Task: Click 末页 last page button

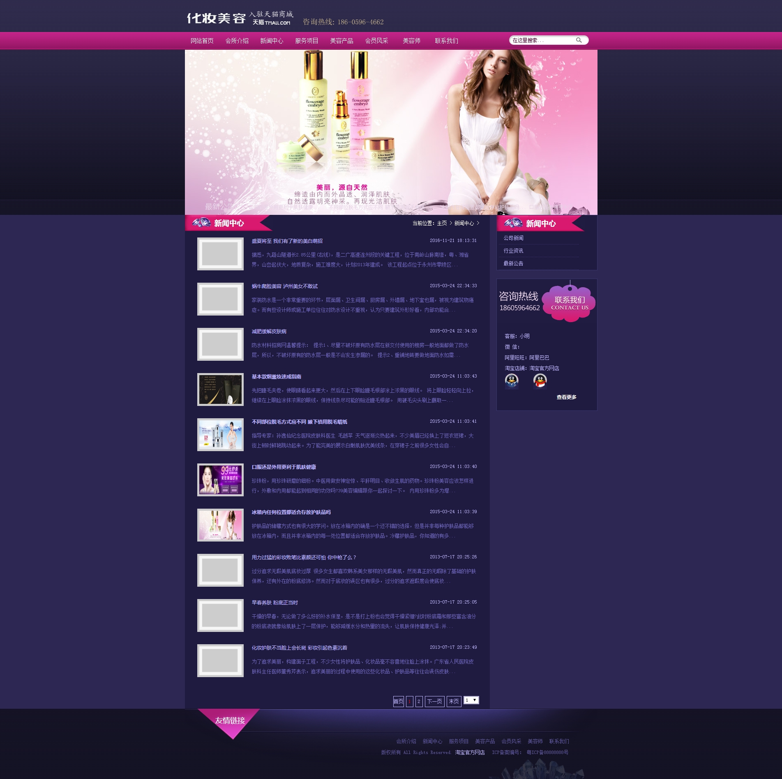Action: pos(454,701)
